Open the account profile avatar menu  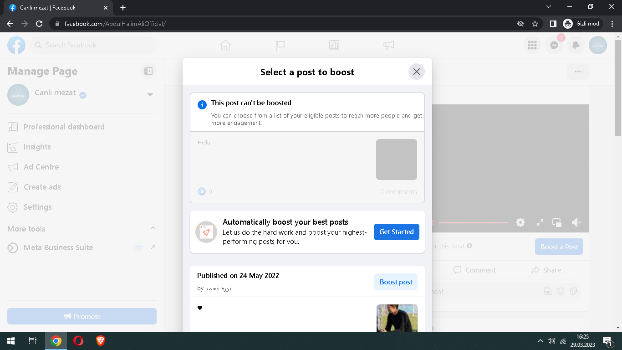[598, 45]
